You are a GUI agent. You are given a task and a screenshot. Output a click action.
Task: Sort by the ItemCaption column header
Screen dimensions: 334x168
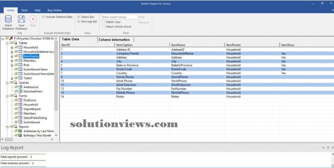pyautogui.click(x=142, y=45)
